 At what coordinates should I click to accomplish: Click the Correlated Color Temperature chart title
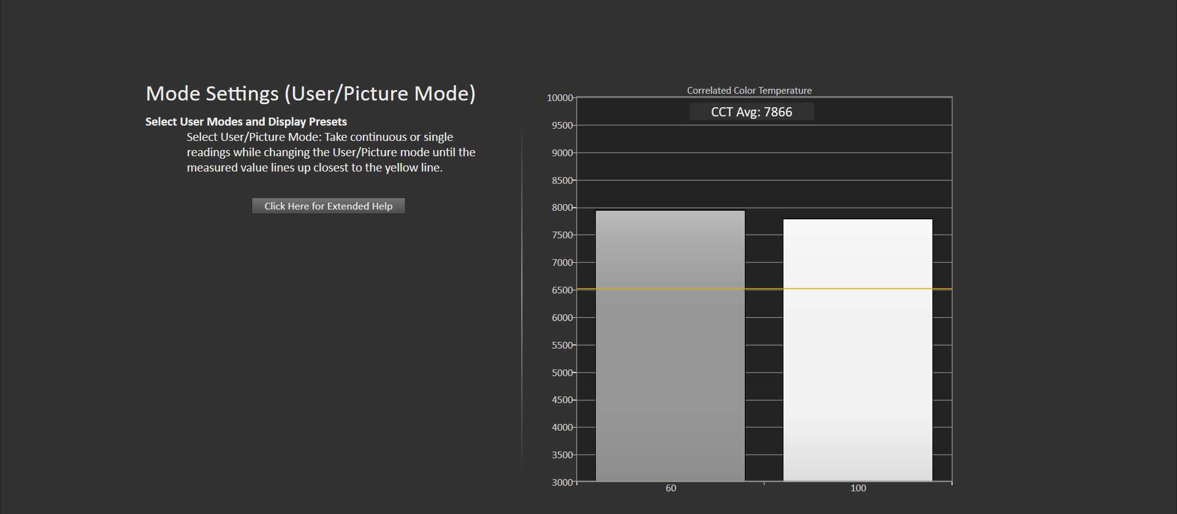[x=749, y=90]
